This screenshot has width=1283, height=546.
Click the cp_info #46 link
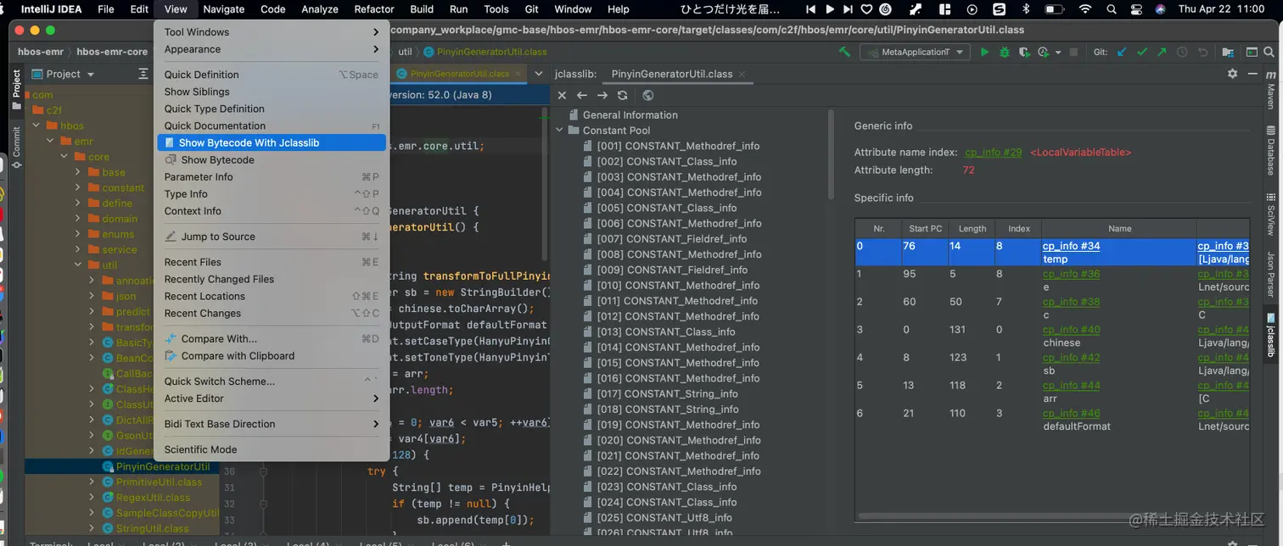(x=1071, y=414)
